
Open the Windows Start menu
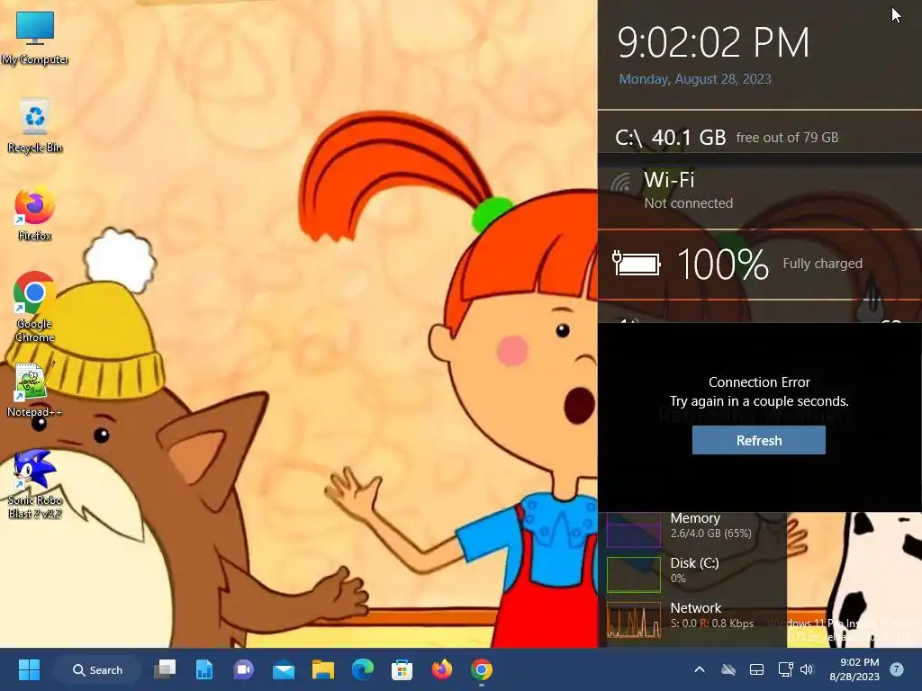29,669
